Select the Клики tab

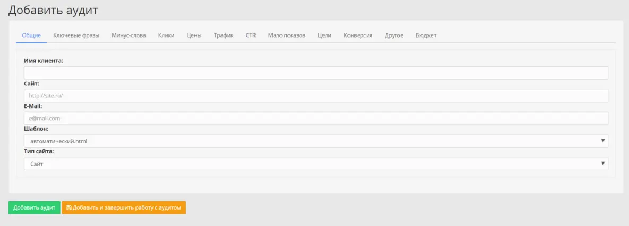point(166,35)
